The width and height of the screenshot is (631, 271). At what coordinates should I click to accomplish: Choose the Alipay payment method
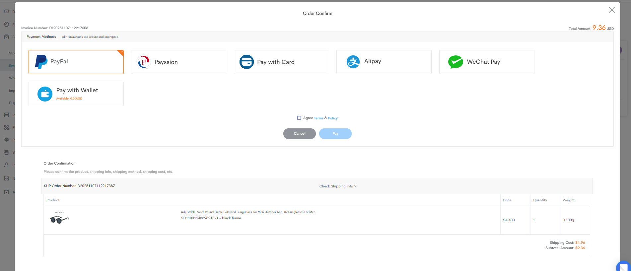point(384,62)
